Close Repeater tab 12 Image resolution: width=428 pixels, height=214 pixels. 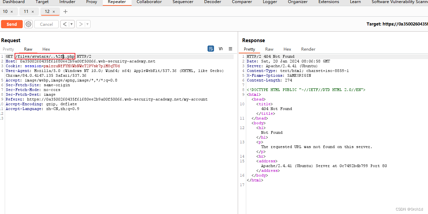pyautogui.click(x=54, y=12)
